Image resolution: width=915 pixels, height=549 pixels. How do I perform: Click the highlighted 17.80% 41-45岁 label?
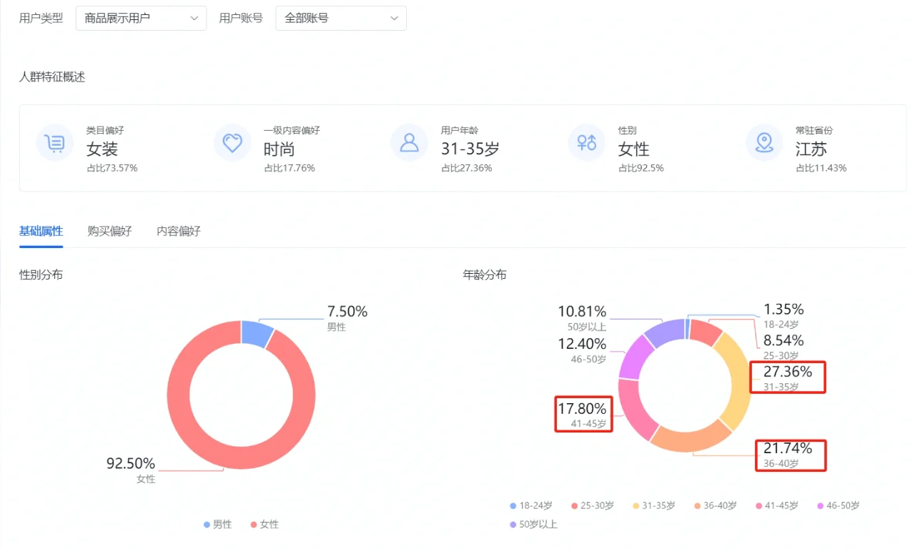click(583, 415)
